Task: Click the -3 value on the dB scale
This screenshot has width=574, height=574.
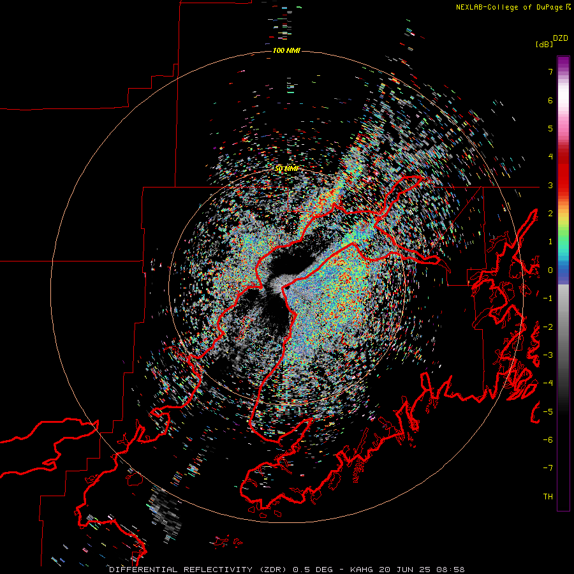Action: (548, 355)
